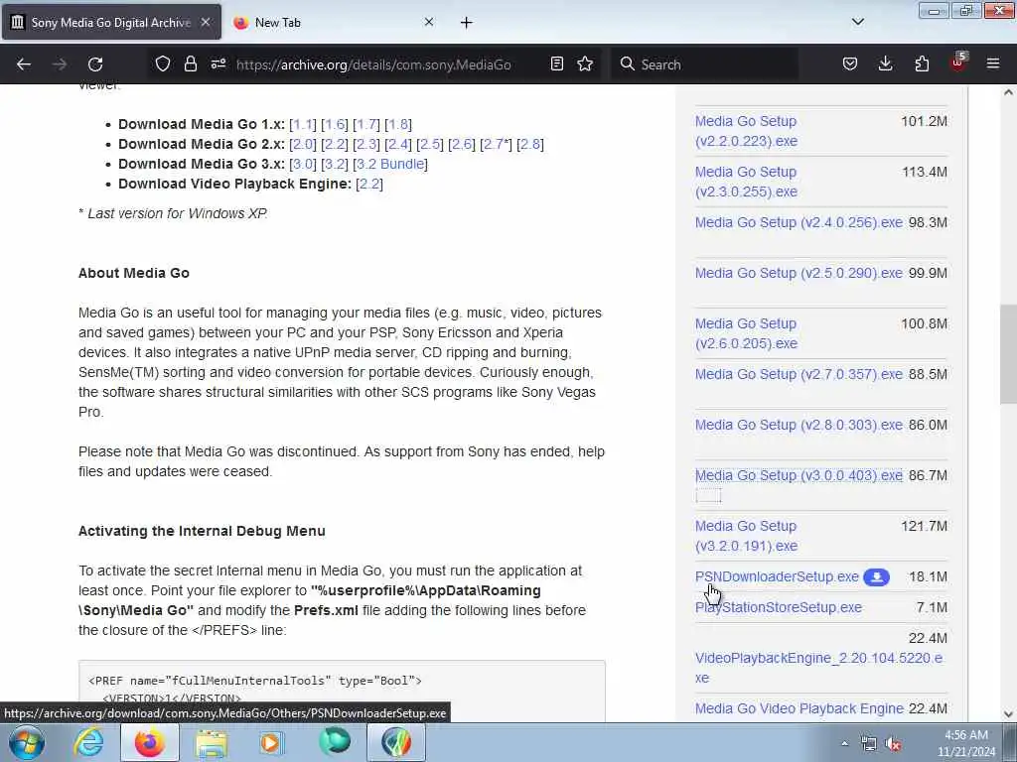Screen dimensions: 1017x762
Task: Launch Windows Media Player from taskbar
Action: coord(272,742)
